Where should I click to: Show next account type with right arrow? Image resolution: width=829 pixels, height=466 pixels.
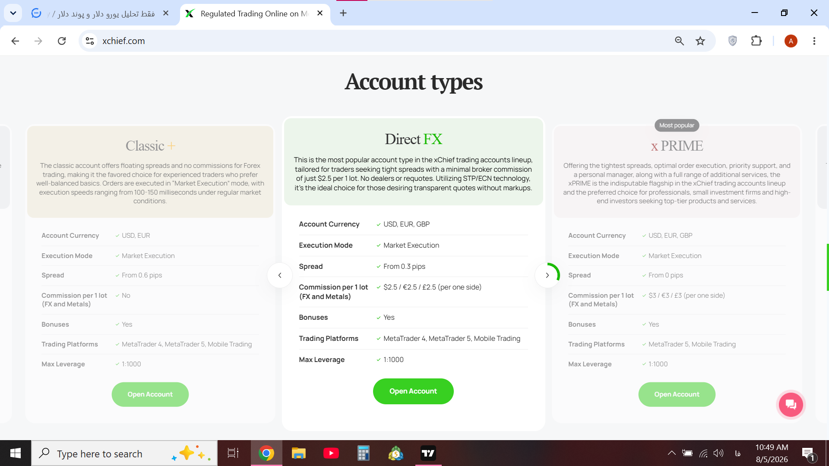(x=547, y=275)
